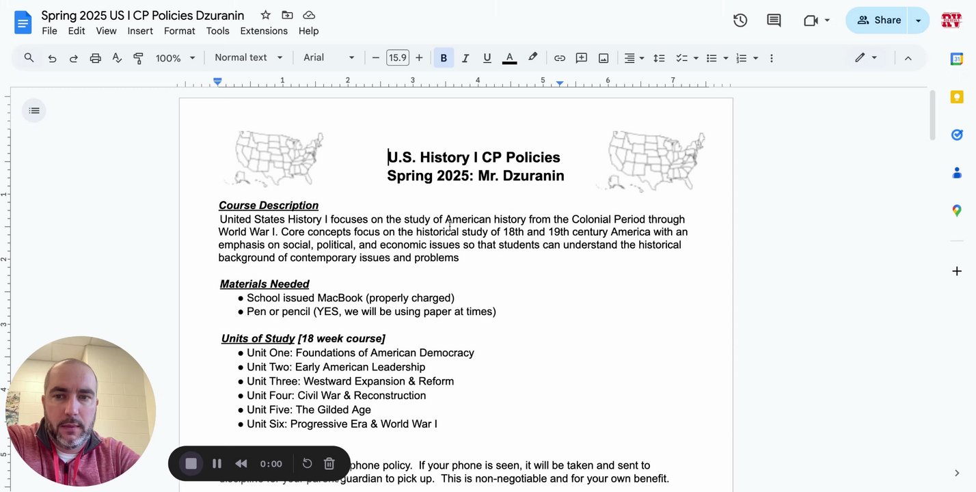Screen dimensions: 976x492
Task: Open the account profile avatar
Action: (x=951, y=20)
